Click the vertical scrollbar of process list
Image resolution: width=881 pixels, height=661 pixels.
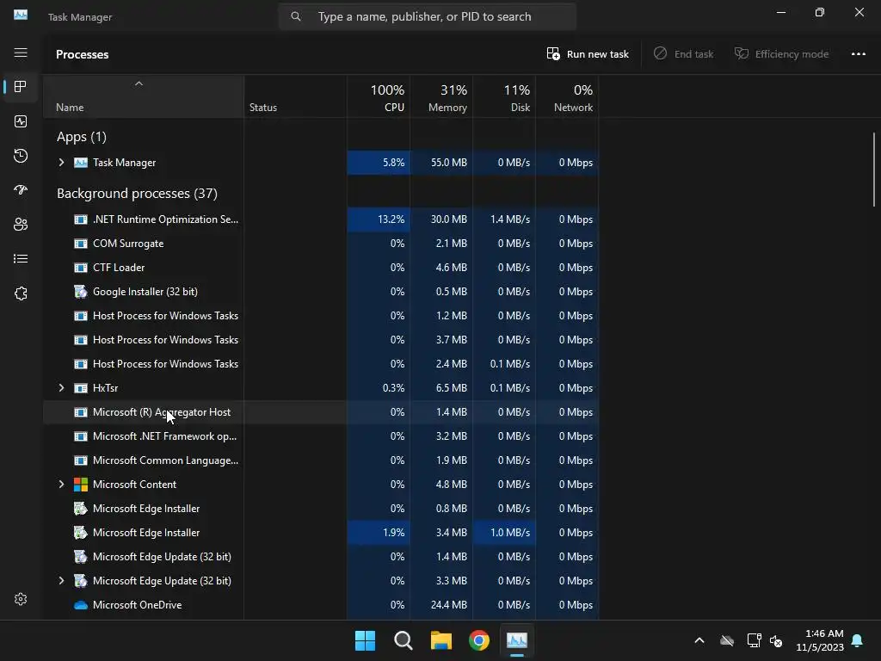(874, 170)
